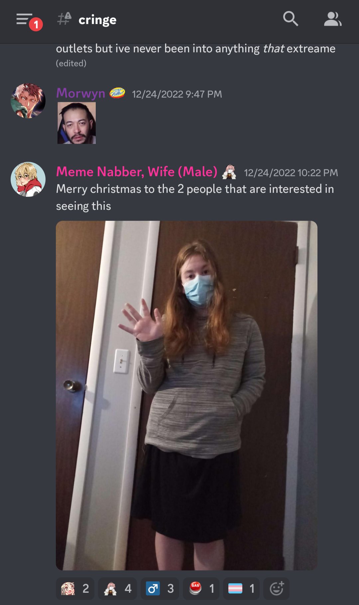Open Morwyn's small face image thumbnail
Image resolution: width=359 pixels, height=605 pixels.
coord(76,123)
